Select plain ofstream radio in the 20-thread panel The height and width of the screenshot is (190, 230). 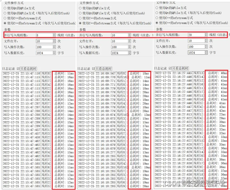tap(157, 18)
